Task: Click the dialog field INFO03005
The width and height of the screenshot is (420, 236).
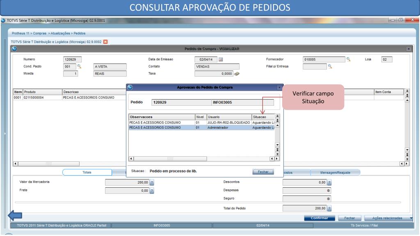Action: pyautogui.click(x=242, y=102)
